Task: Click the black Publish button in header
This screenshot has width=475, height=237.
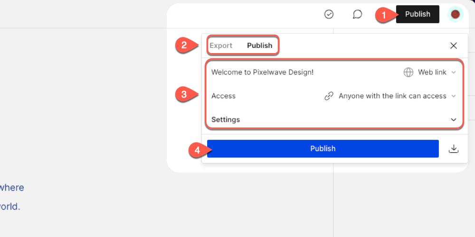Action: coord(418,14)
